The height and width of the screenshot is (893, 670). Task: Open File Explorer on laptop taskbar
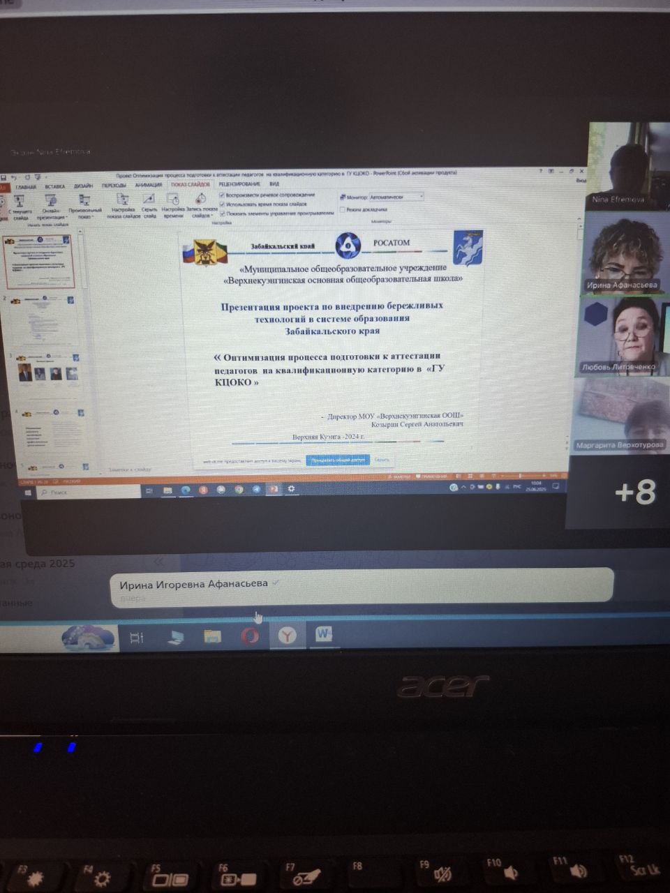[x=212, y=636]
